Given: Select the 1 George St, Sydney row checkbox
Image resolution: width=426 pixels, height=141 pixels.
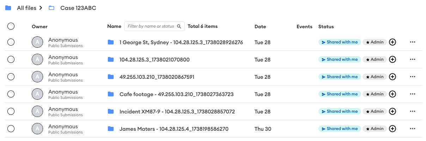Looking at the screenshot, I should tap(11, 42).
